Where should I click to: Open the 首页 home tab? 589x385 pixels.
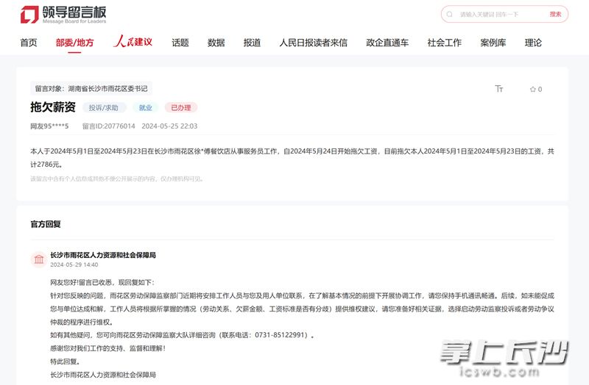(x=29, y=43)
